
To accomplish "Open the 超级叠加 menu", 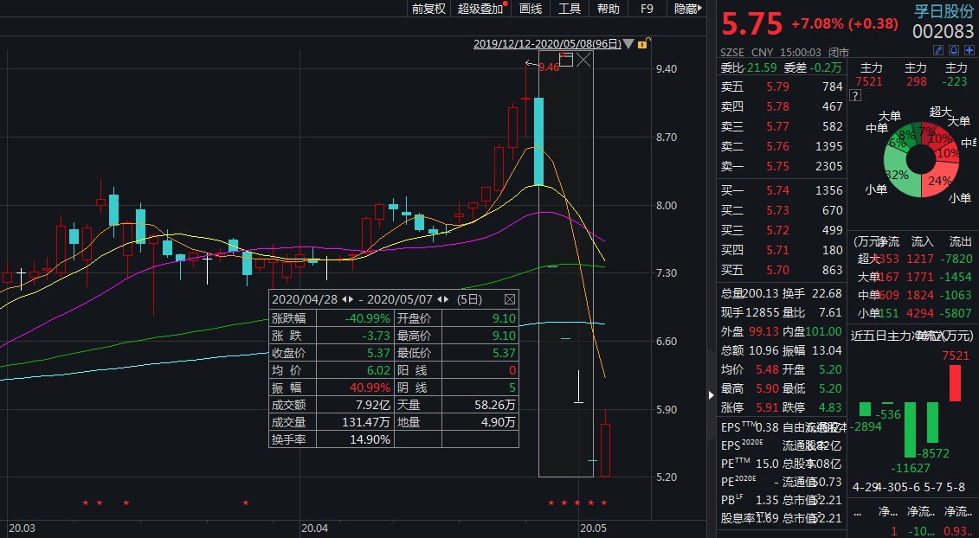I will coord(480,9).
